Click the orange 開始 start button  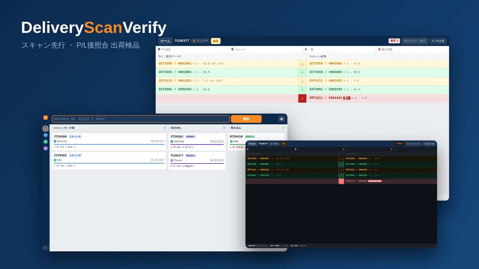[x=246, y=119]
